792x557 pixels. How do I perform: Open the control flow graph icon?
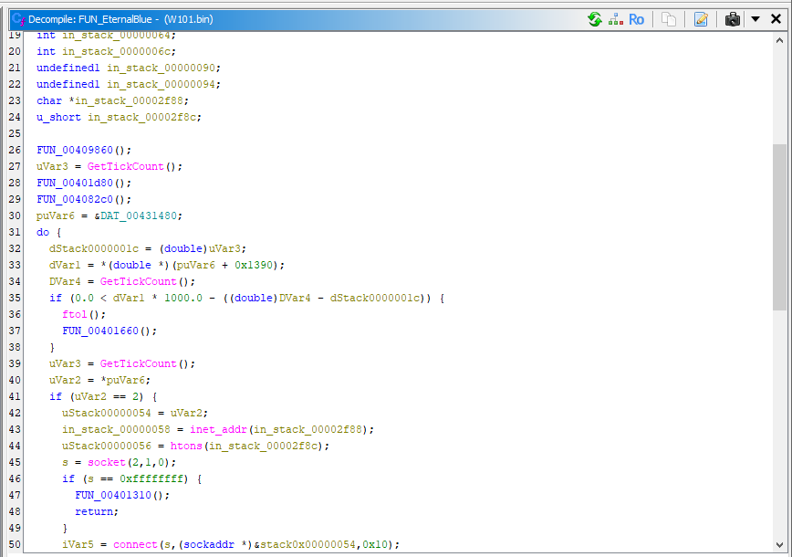click(616, 19)
